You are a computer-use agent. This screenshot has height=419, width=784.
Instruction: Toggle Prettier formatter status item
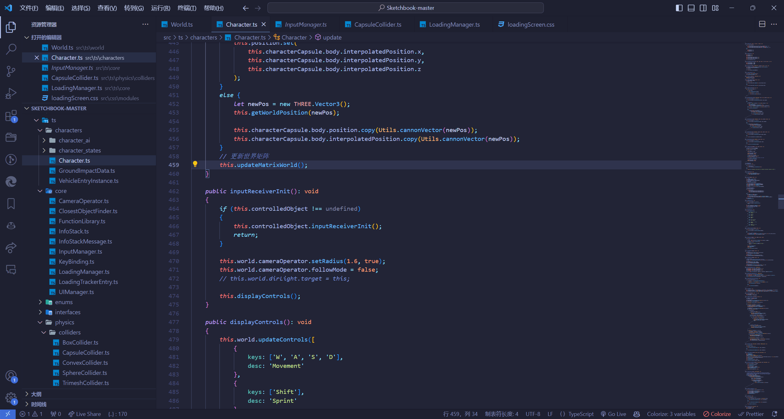coord(751,414)
